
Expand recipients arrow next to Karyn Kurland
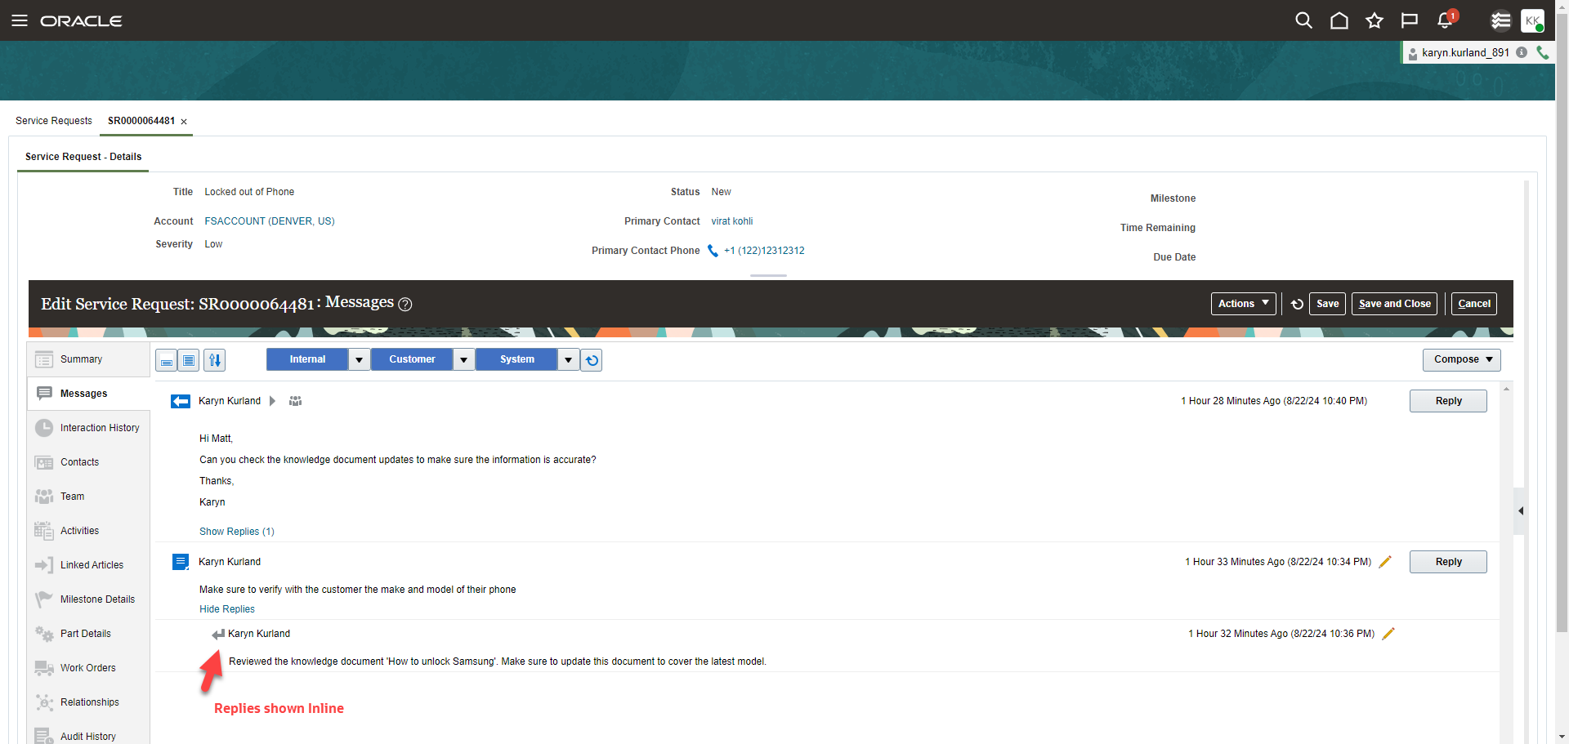272,401
